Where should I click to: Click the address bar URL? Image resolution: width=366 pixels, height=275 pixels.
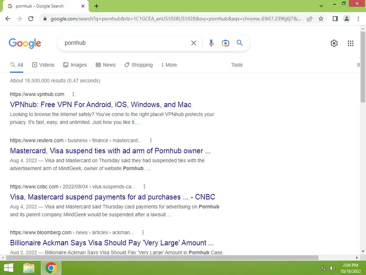pyautogui.click(x=175, y=19)
